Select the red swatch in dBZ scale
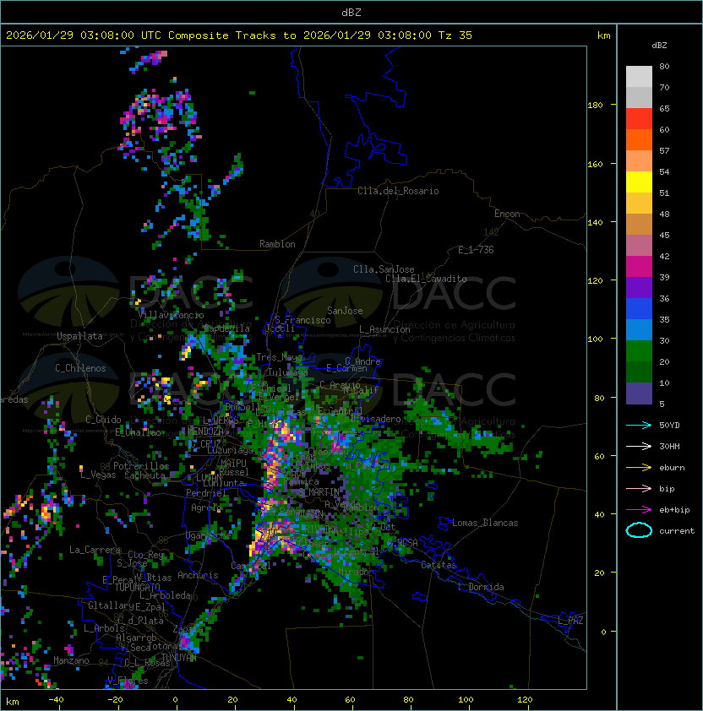Viewport: 703px width, 711px height. 639,119
